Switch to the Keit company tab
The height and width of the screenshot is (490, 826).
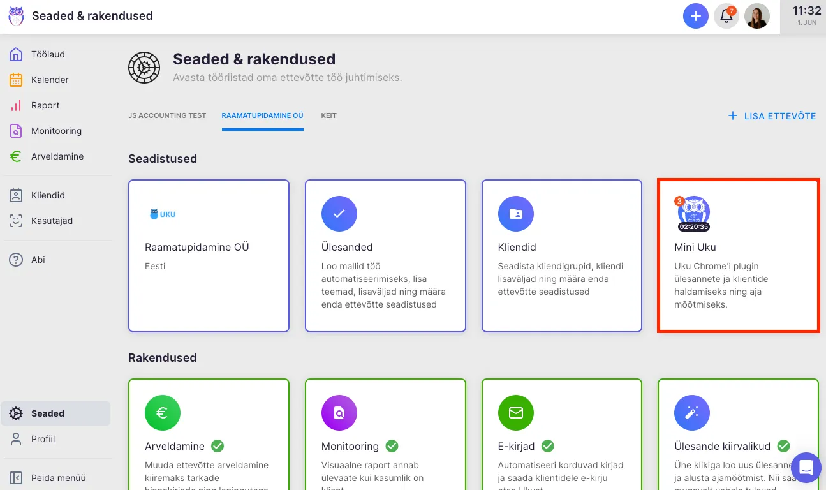(x=328, y=116)
